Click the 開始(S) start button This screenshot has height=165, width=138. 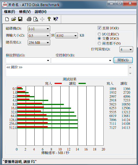point(123,60)
